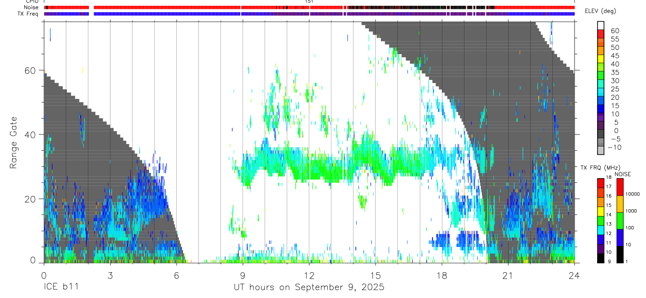Click the '12' tick label on time axis
The width and height of the screenshot is (646, 298).
coord(309,275)
